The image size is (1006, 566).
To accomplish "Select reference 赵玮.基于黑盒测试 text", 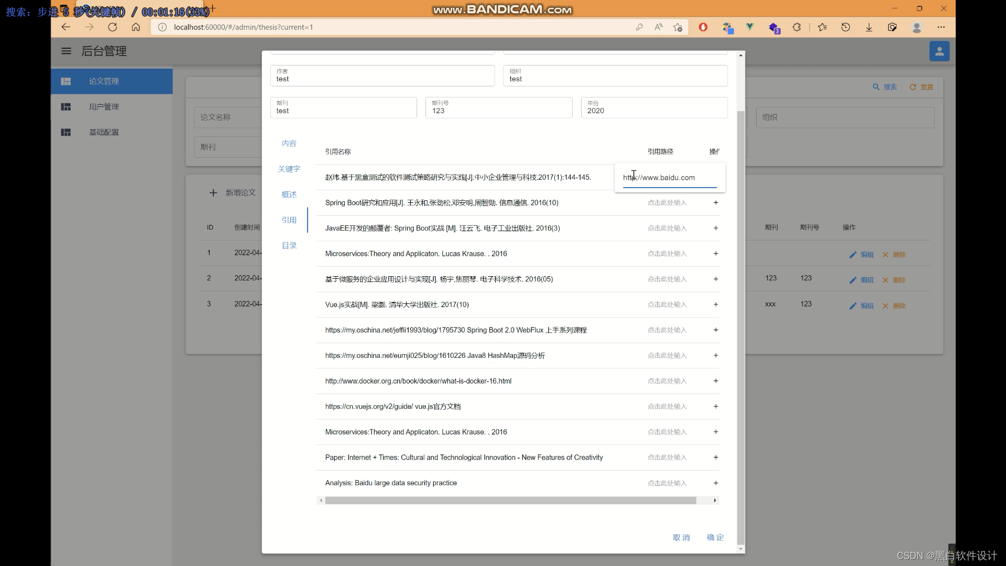I will [x=458, y=178].
